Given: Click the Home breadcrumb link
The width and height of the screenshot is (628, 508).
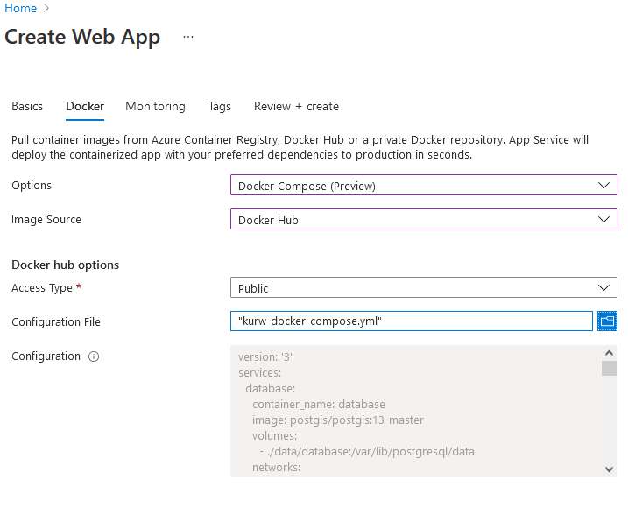Looking at the screenshot, I should point(20,8).
